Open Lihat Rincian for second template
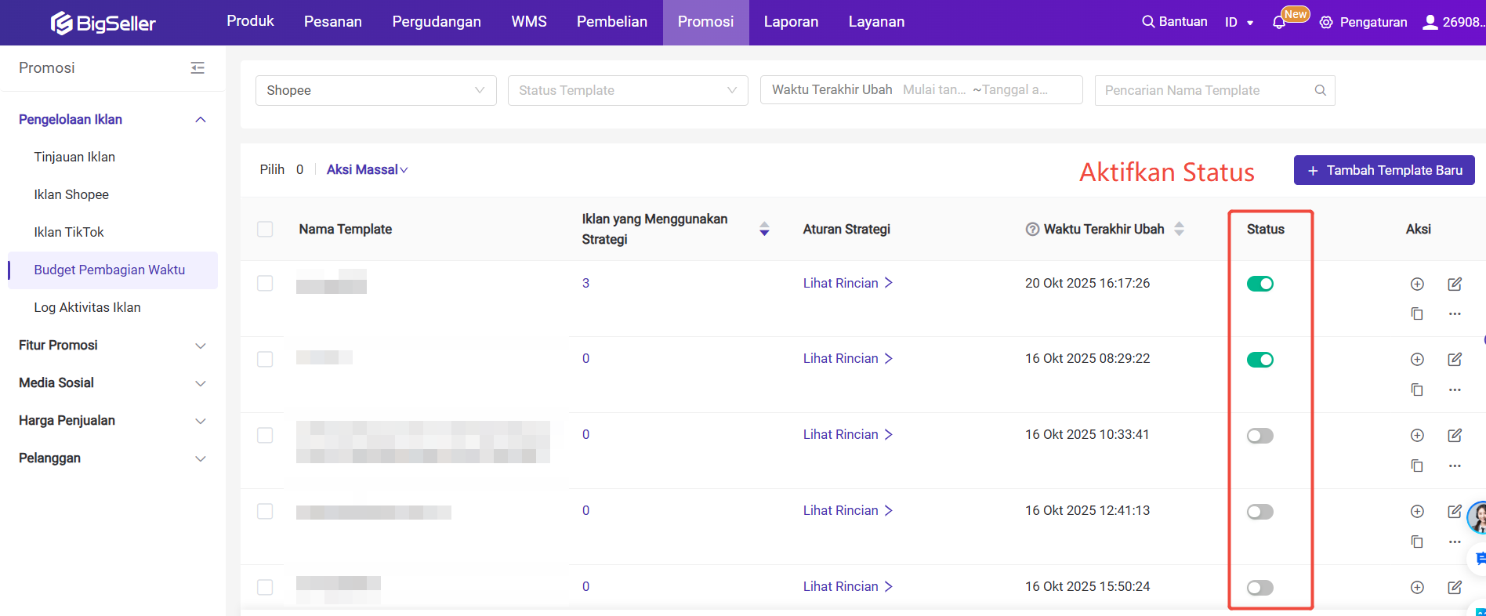 click(x=847, y=358)
